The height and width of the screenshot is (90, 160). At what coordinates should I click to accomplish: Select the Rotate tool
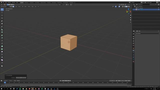tap(2, 18)
